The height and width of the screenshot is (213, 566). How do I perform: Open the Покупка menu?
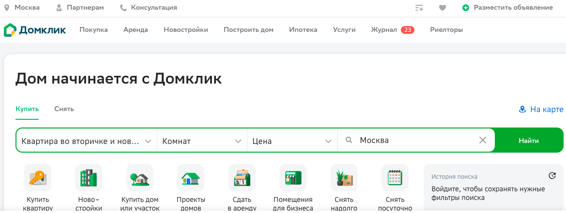coord(93,30)
